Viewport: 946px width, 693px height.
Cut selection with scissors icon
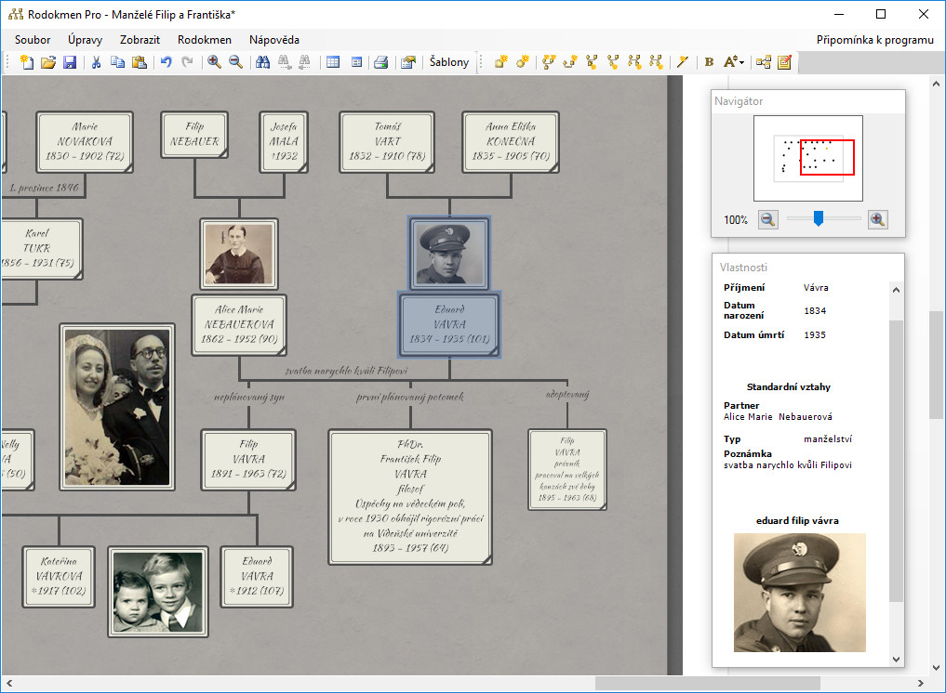coord(96,62)
